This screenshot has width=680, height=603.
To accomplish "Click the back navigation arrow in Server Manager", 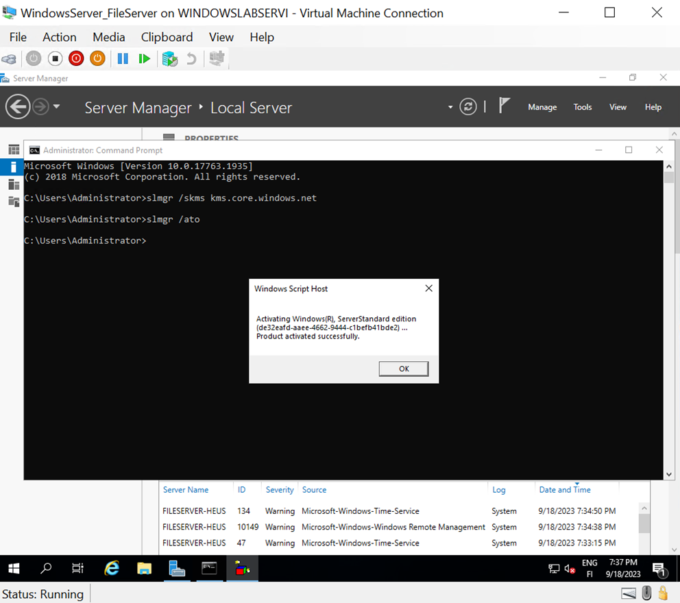I will (18, 106).
